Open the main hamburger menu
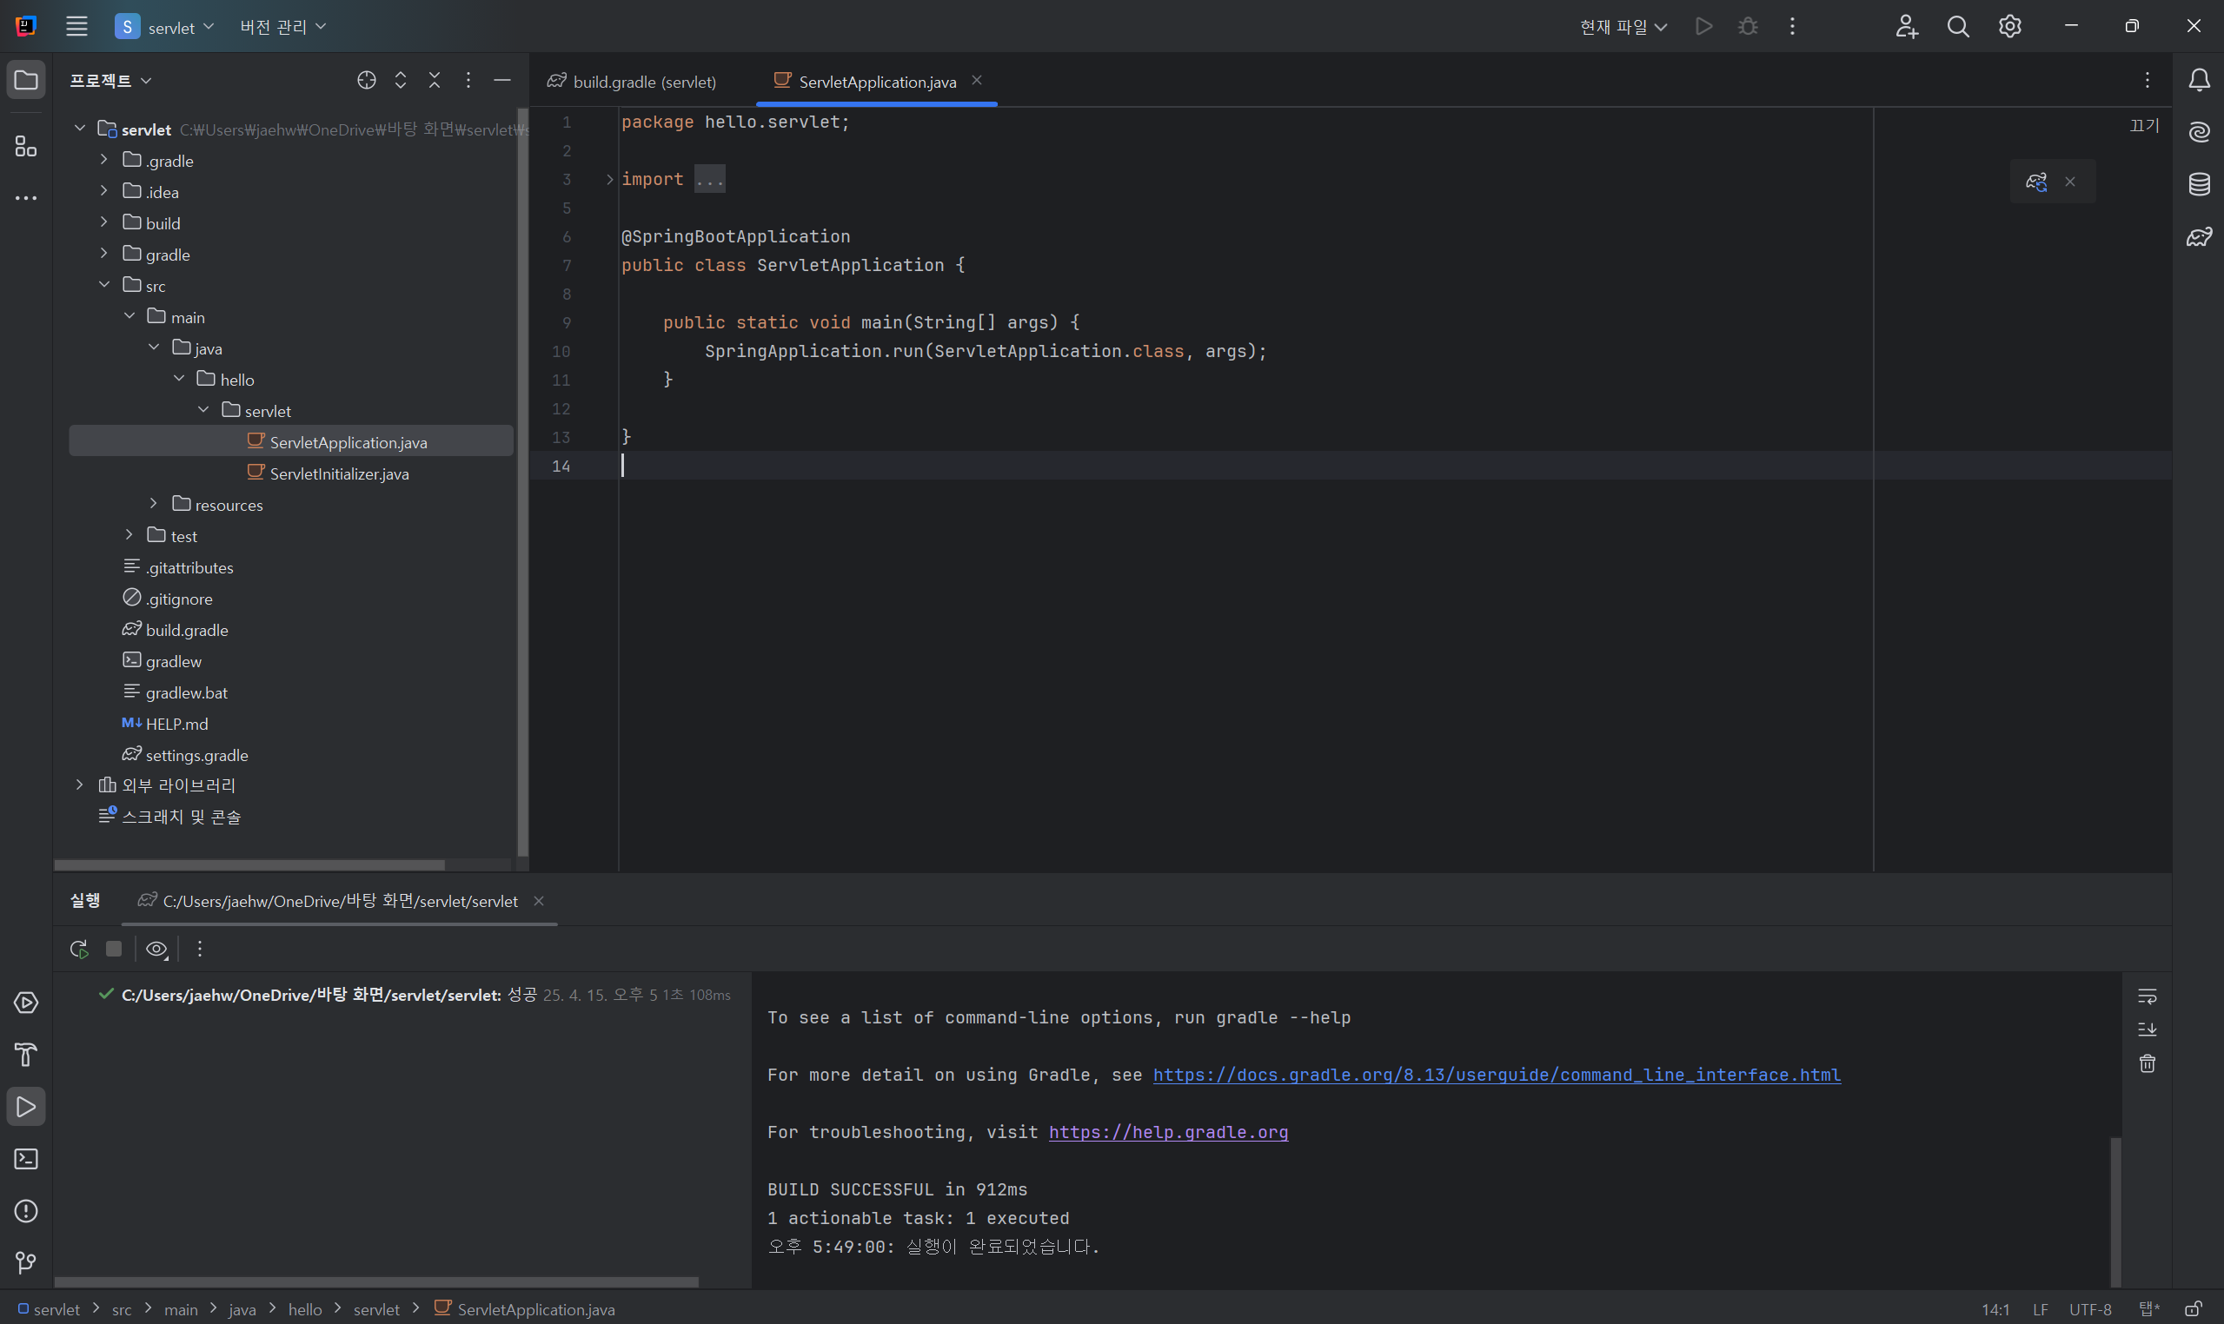The height and width of the screenshot is (1324, 2224). pos(76,27)
